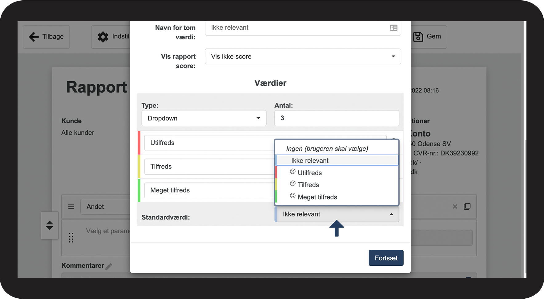Viewport: 544px width, 299px height.
Task: Click the dotted drag handle for parameter row
Action: tap(71, 238)
